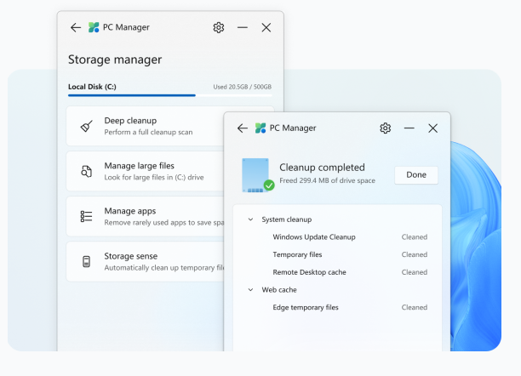The width and height of the screenshot is (521, 376).
Task: Click PC Manager logo in front window
Action: [260, 128]
